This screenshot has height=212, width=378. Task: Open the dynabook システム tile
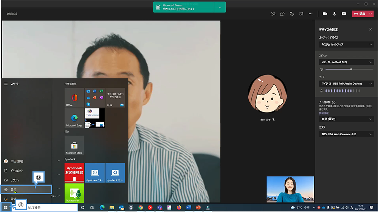[95, 173]
